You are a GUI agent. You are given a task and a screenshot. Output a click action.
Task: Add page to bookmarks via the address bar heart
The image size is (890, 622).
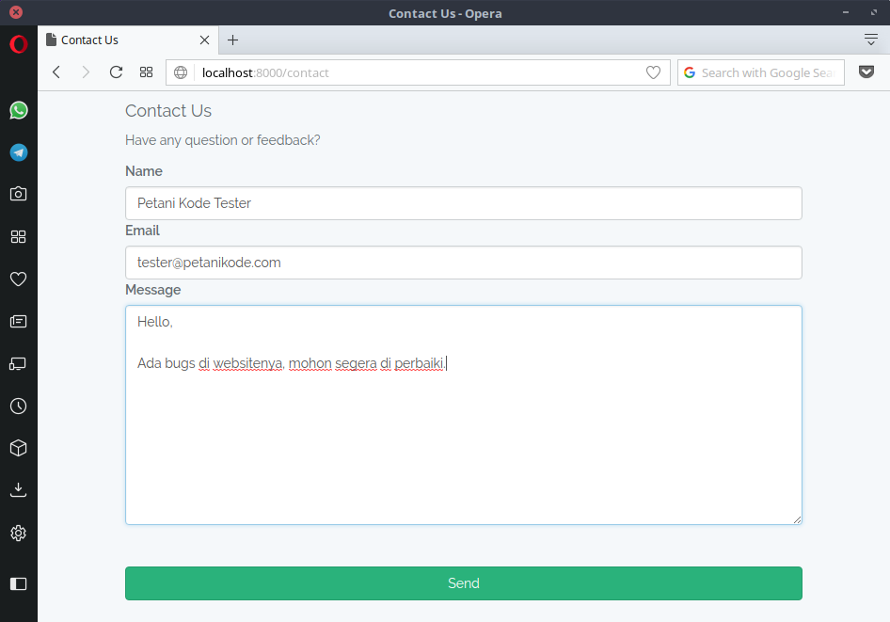pos(653,72)
